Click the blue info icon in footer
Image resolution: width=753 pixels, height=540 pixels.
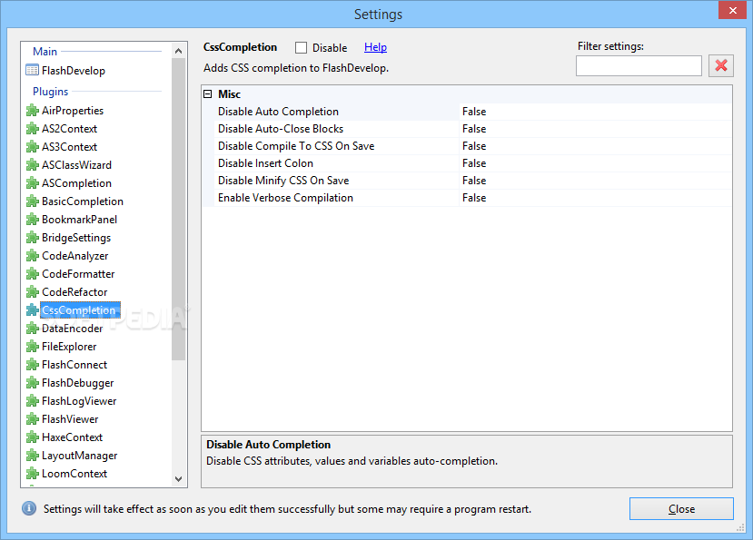click(29, 508)
